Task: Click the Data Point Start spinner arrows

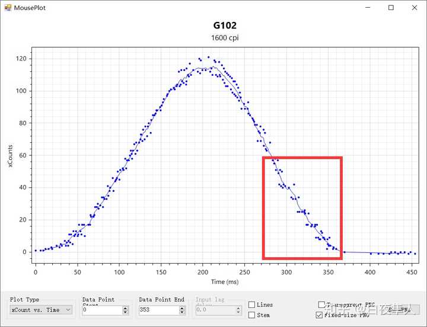Action: (125, 310)
